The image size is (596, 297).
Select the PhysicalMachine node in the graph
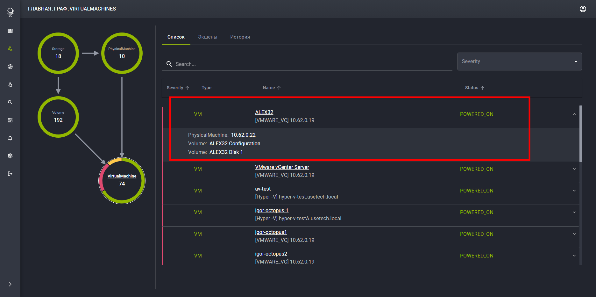tap(122, 53)
